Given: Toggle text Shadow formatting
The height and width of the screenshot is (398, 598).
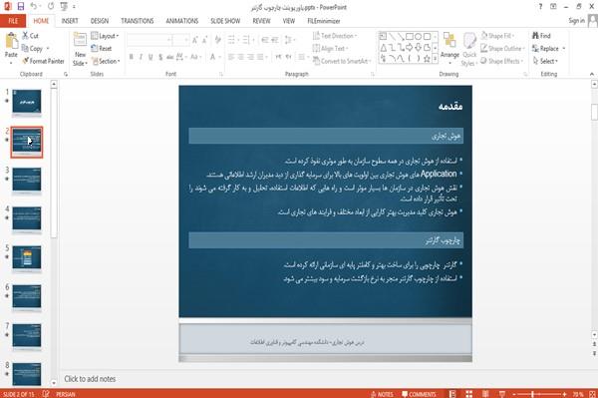Looking at the screenshot, I should pos(160,57).
